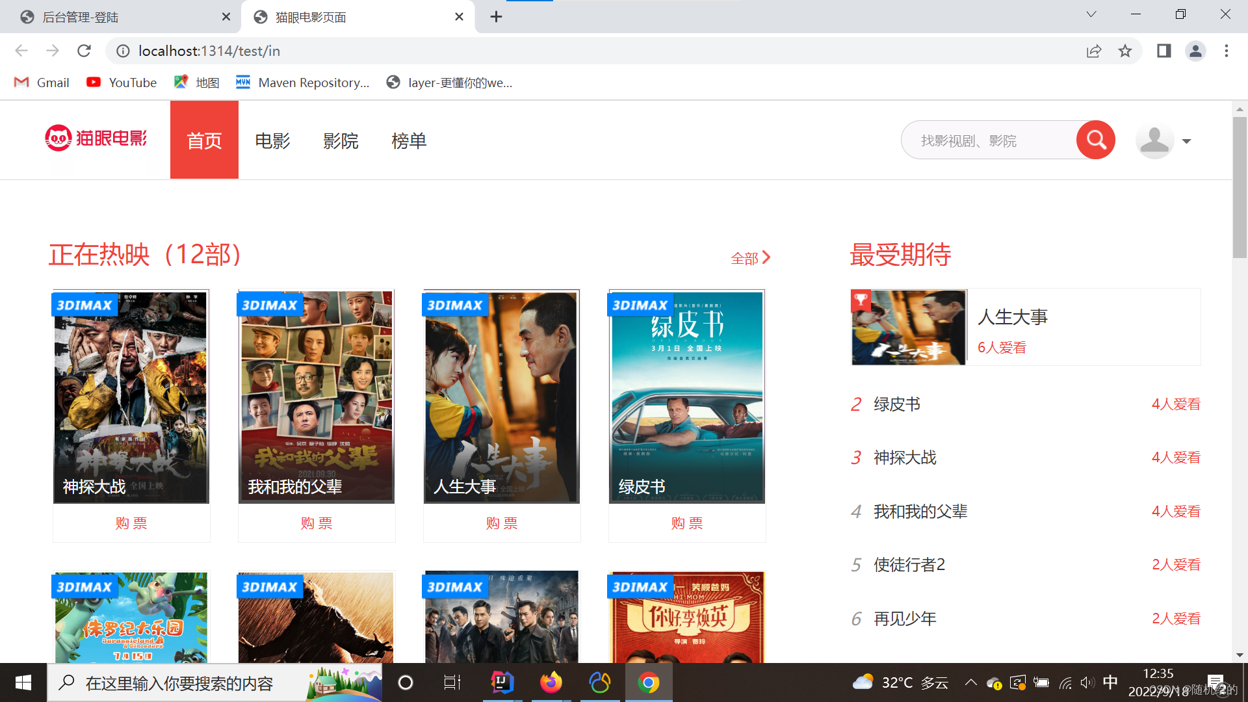This screenshot has width=1248, height=702.
Task: Expand the user avatar dropdown arrow
Action: tap(1187, 141)
